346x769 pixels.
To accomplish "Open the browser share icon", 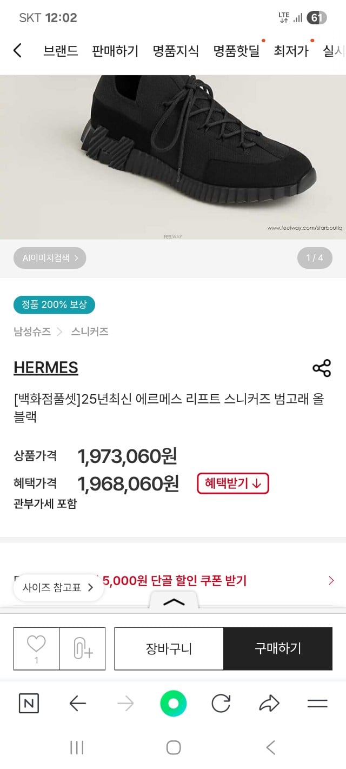I will (x=269, y=704).
